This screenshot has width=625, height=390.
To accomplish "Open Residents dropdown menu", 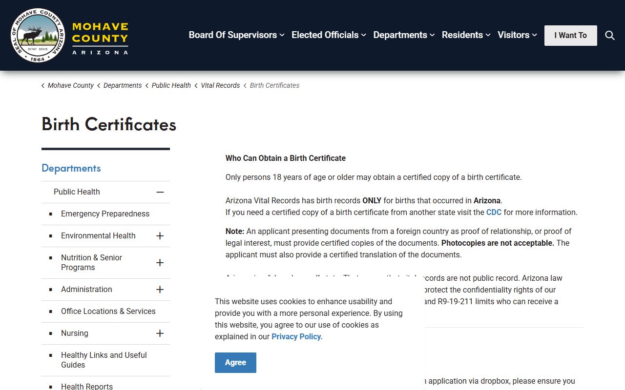I will [x=466, y=35].
